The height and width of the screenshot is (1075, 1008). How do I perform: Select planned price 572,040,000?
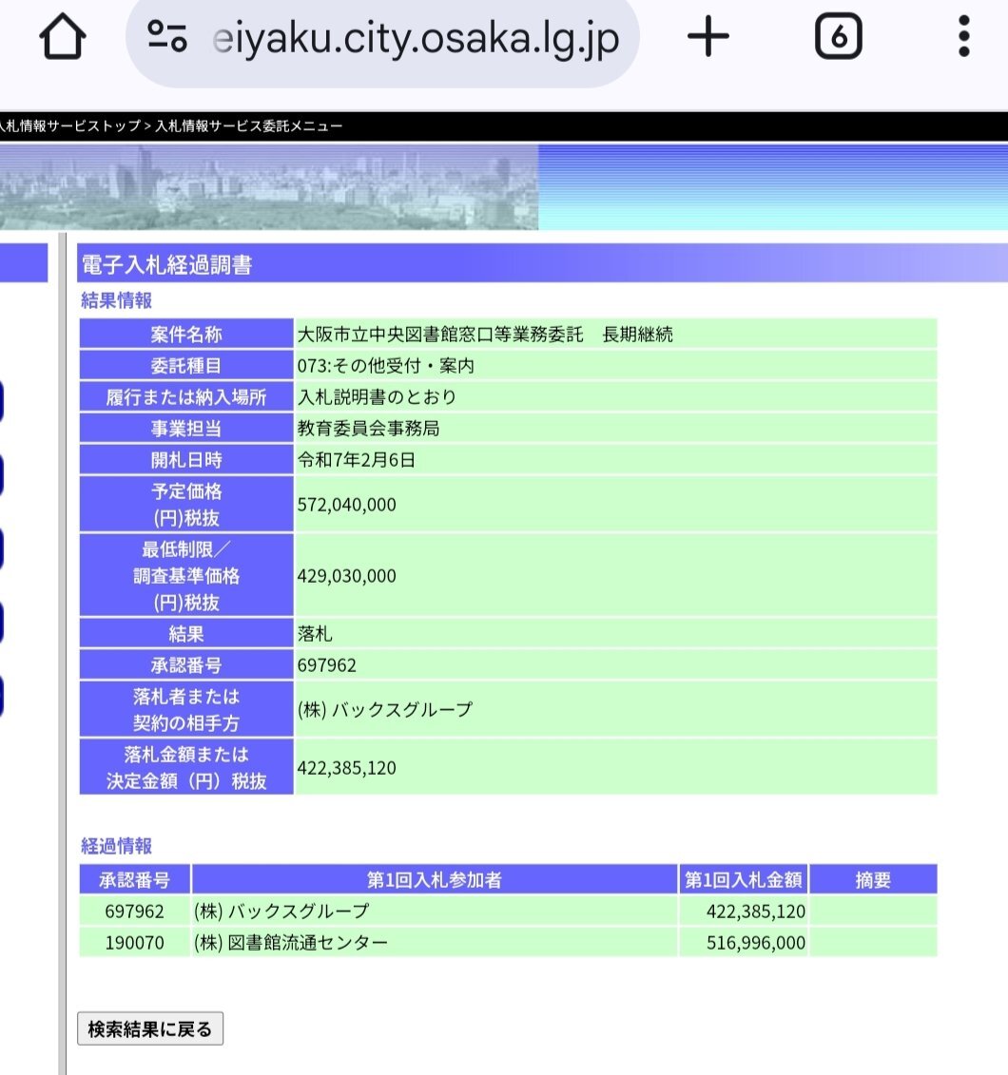(347, 505)
